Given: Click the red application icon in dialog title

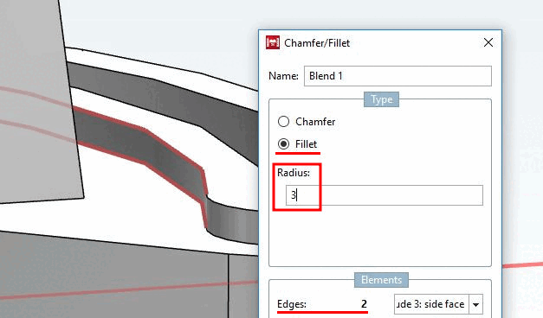Looking at the screenshot, I should [x=273, y=43].
